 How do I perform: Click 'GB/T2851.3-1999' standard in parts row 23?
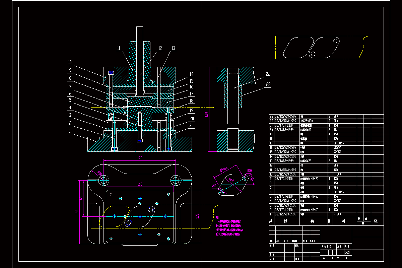[x=285, y=116]
